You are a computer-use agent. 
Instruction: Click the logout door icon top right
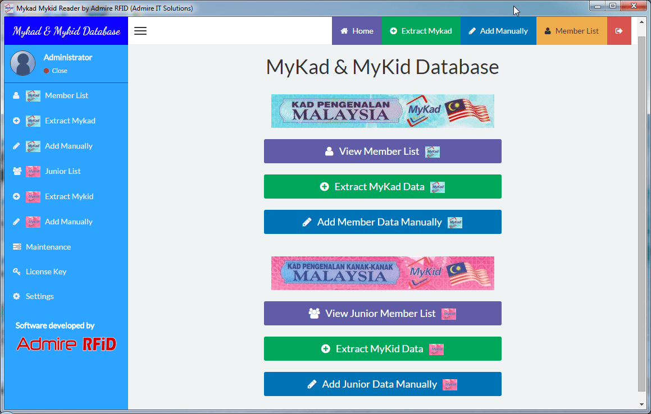618,31
